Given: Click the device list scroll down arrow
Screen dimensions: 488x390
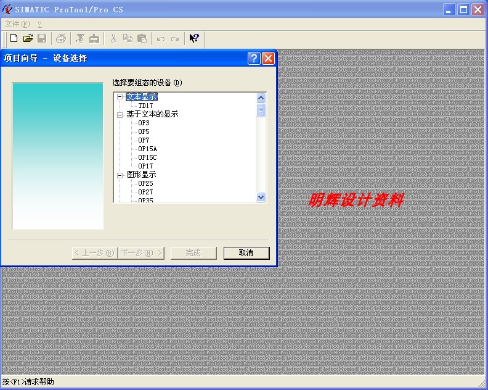Looking at the screenshot, I should pos(261,197).
